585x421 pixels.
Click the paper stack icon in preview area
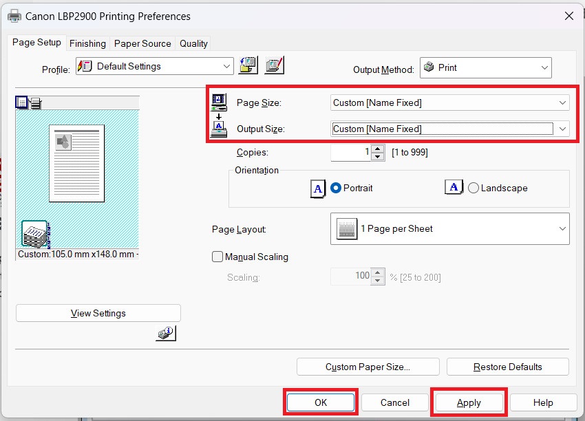pos(36,235)
